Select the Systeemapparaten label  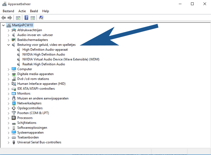click(30, 133)
